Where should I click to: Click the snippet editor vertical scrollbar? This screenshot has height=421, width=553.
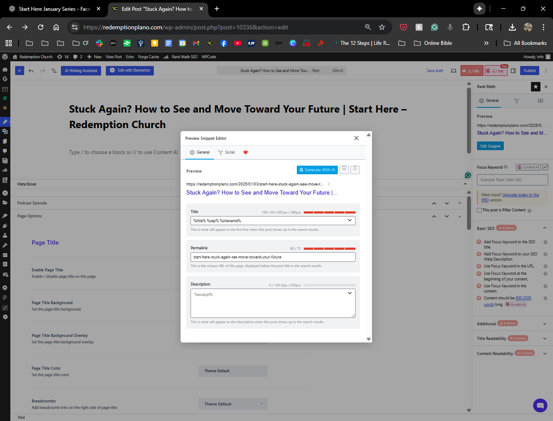369,237
